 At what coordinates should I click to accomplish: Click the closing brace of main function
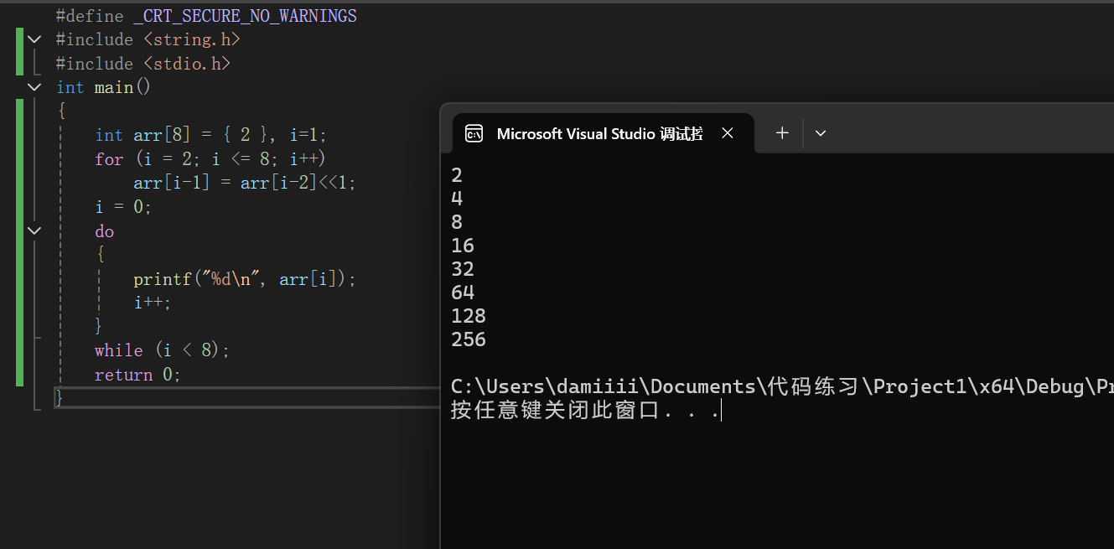tap(60, 398)
